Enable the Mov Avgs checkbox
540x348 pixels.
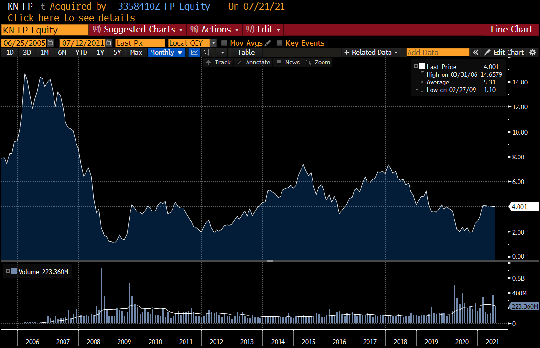(x=224, y=43)
